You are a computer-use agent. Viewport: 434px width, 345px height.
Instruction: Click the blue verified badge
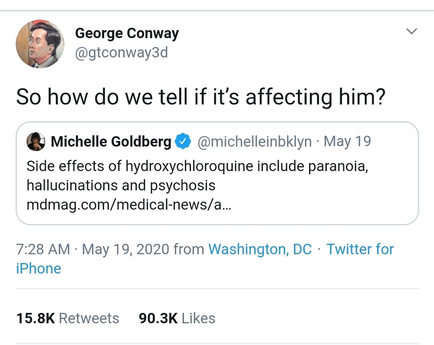pyautogui.click(x=183, y=141)
